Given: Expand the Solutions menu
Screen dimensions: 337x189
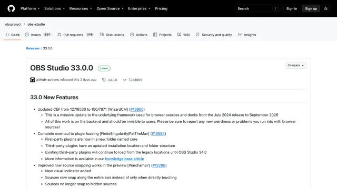Looking at the screenshot, I should tap(54, 8).
